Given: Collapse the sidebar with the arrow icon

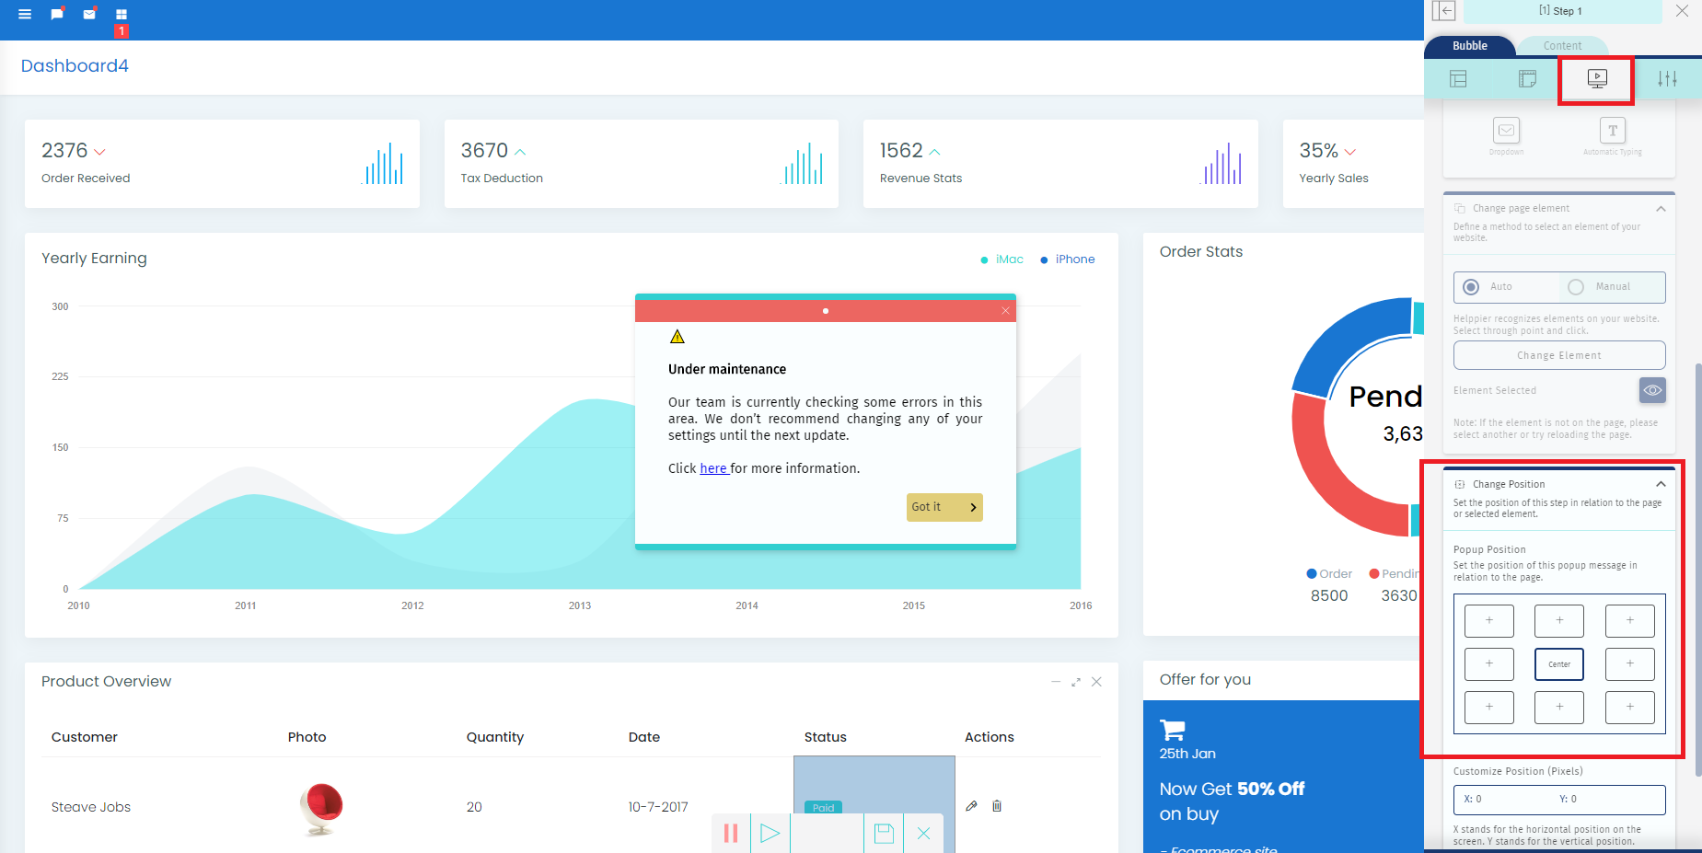Looking at the screenshot, I should [1443, 11].
